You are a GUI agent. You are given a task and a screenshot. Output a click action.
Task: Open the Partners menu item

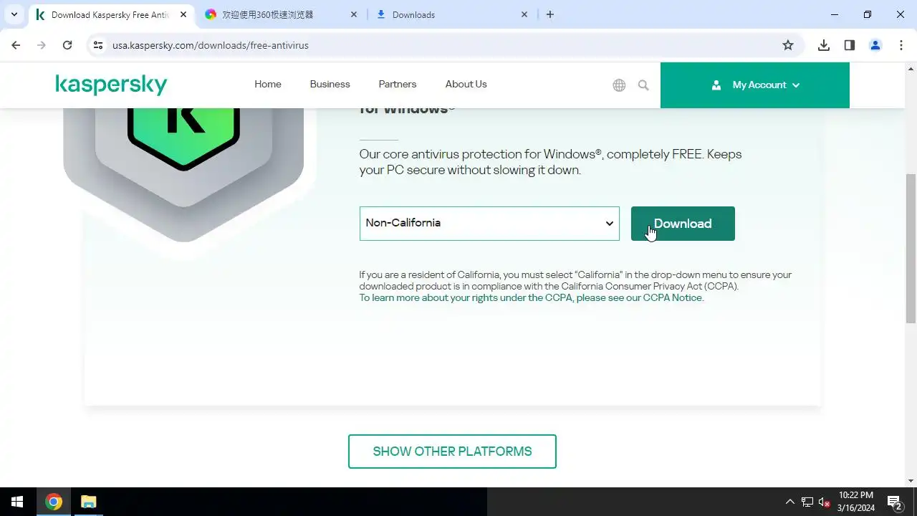coord(398,84)
